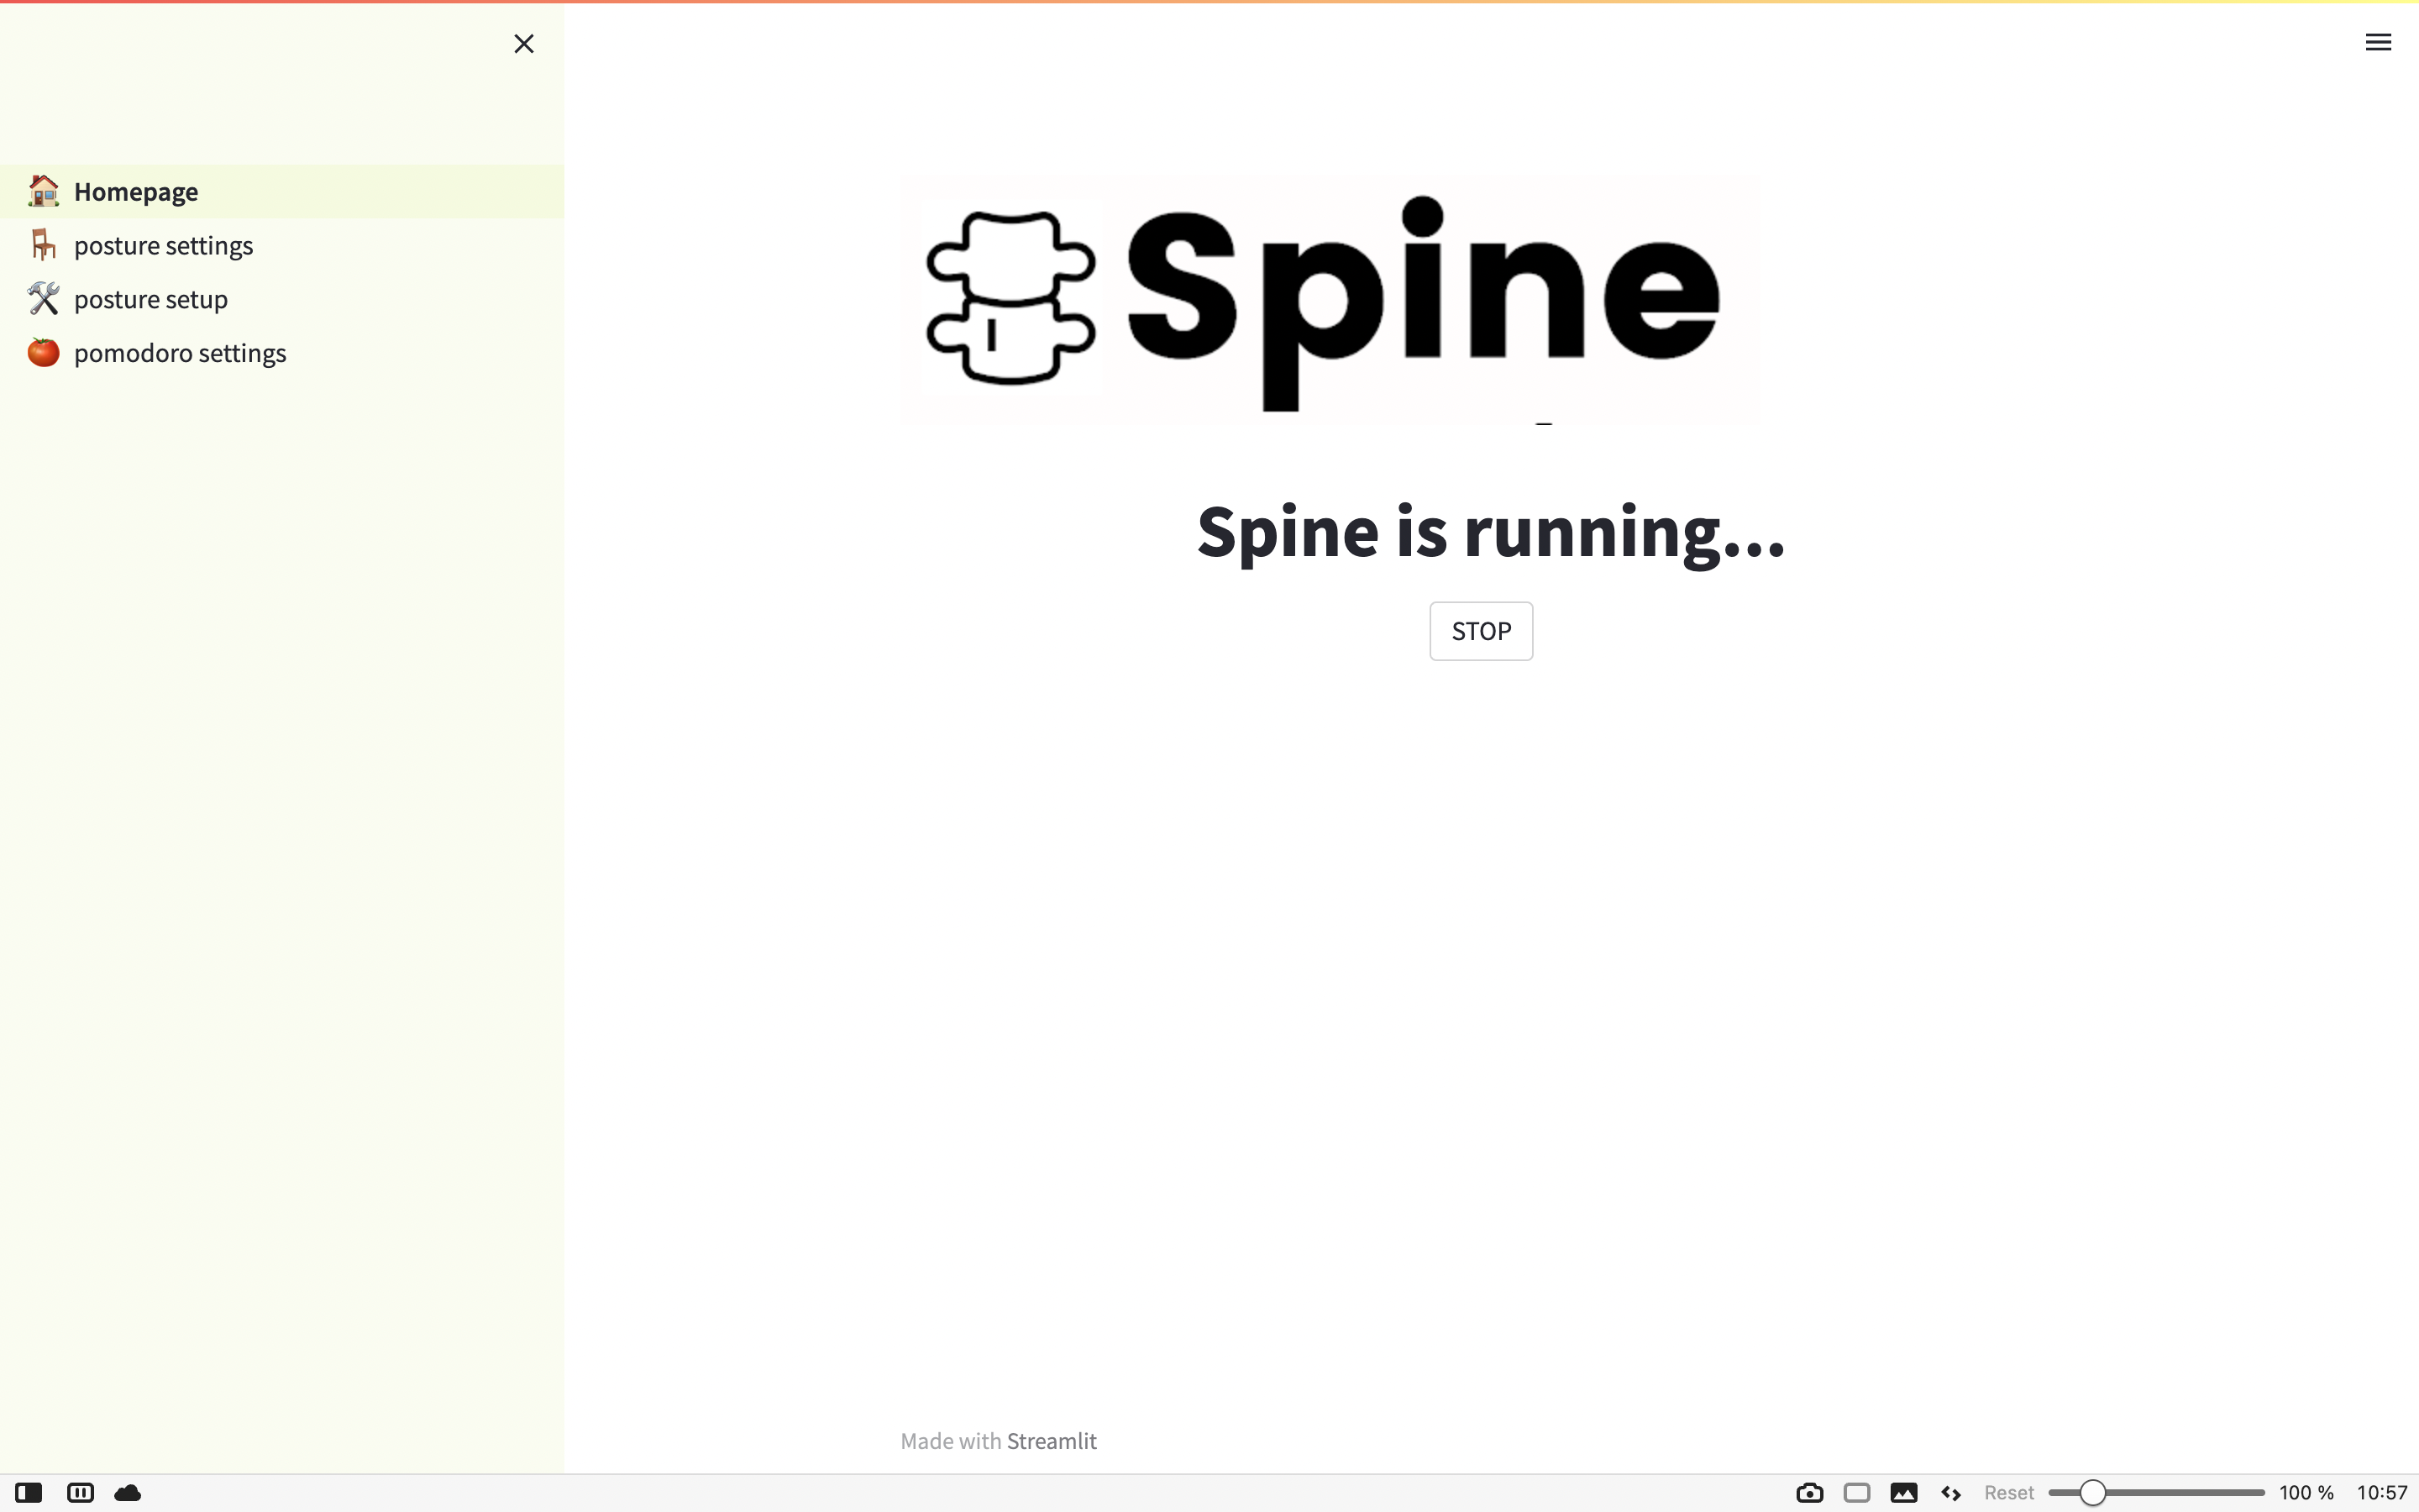
Task: Go to posture settings page
Action: coord(163,245)
